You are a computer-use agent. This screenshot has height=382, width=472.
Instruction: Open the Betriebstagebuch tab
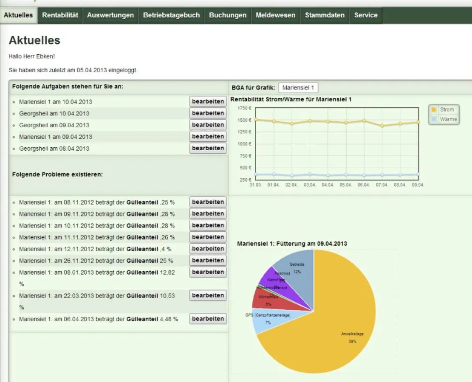[x=171, y=15]
